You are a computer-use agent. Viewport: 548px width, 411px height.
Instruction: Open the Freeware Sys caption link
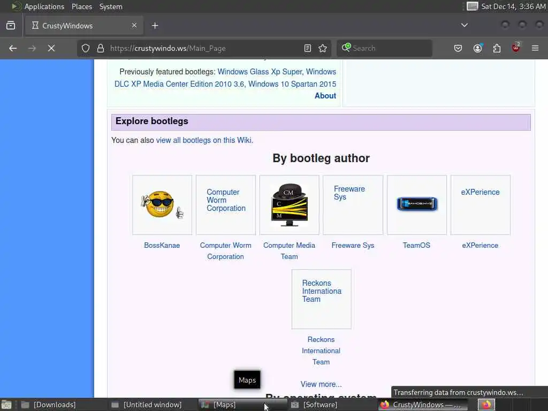pos(353,245)
